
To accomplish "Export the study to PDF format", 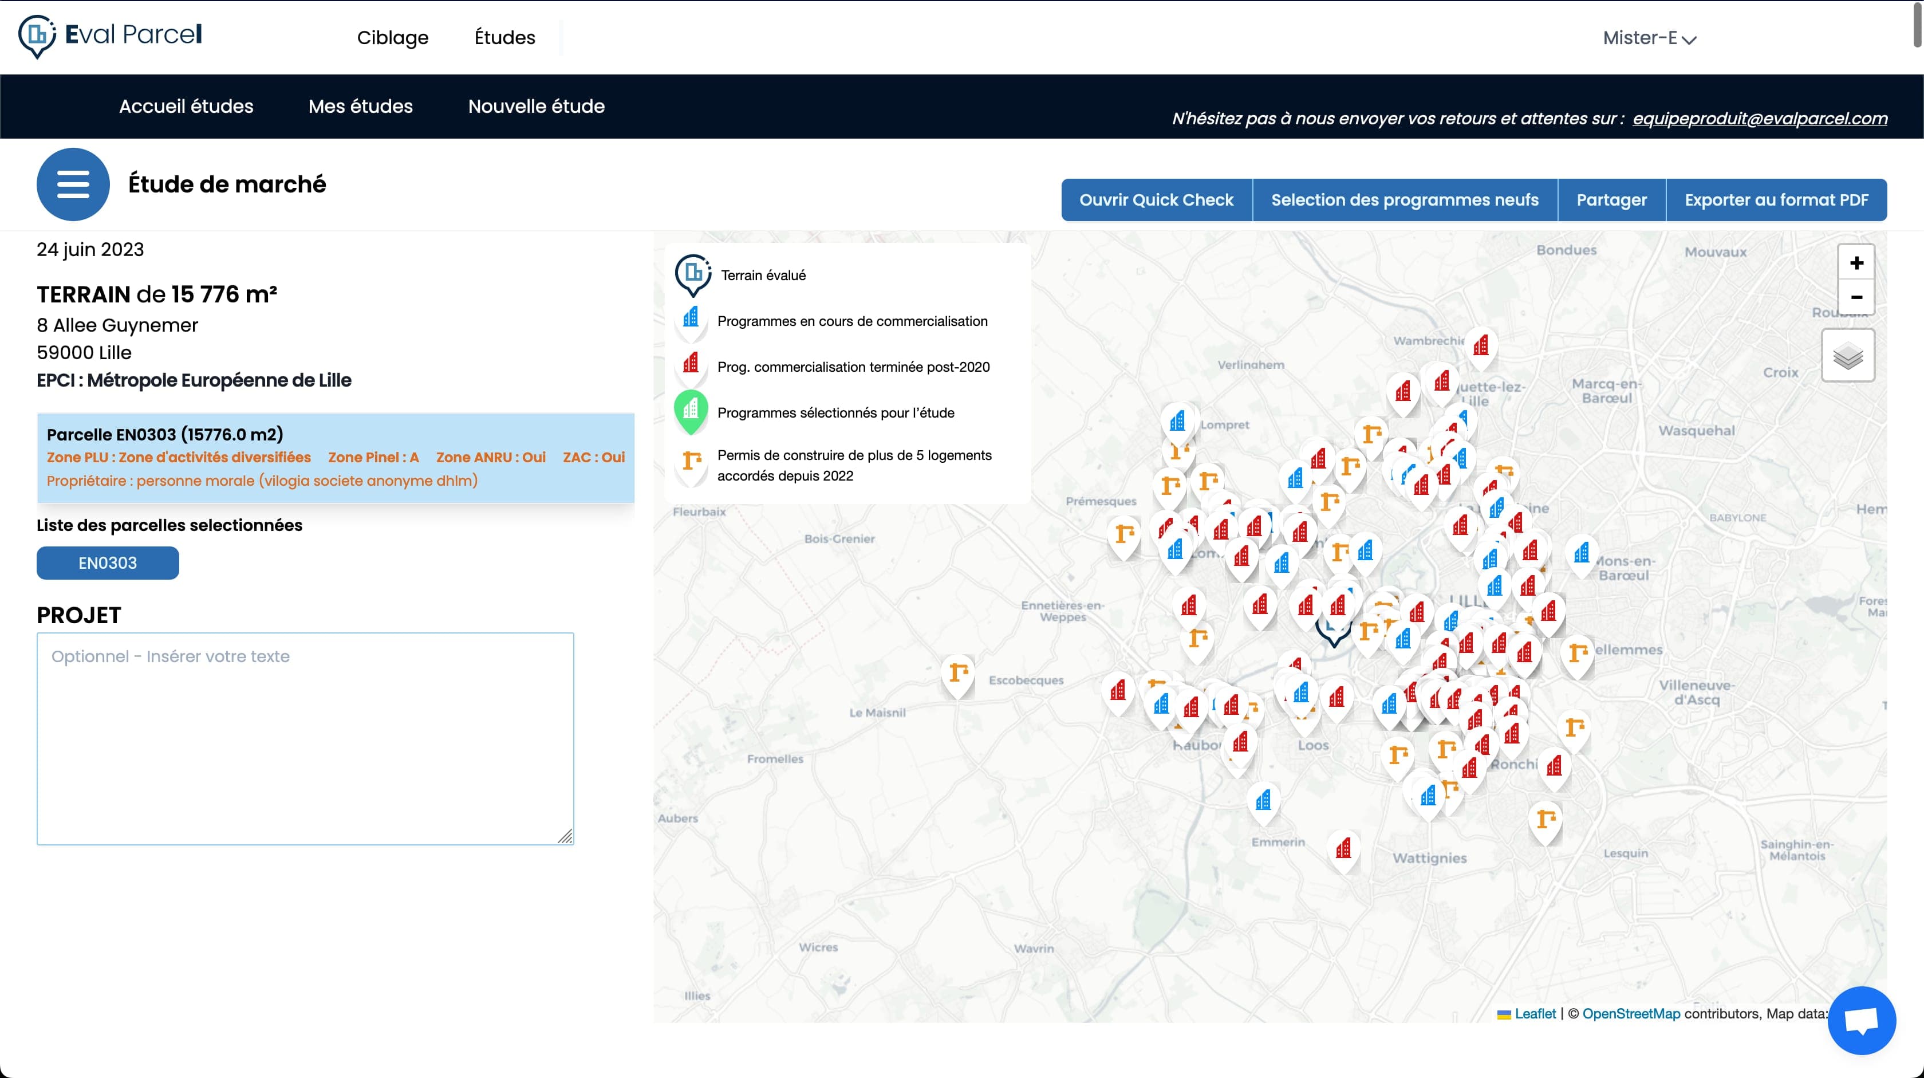I will (x=1776, y=199).
